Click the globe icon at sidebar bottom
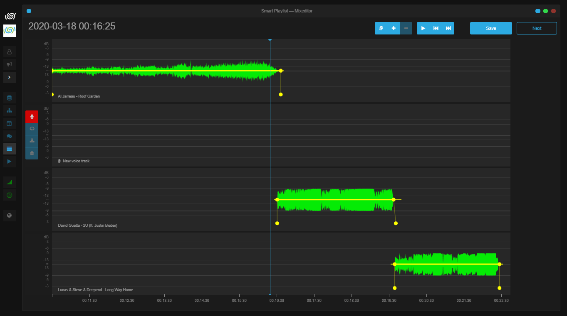This screenshot has height=316, width=567. (9, 215)
